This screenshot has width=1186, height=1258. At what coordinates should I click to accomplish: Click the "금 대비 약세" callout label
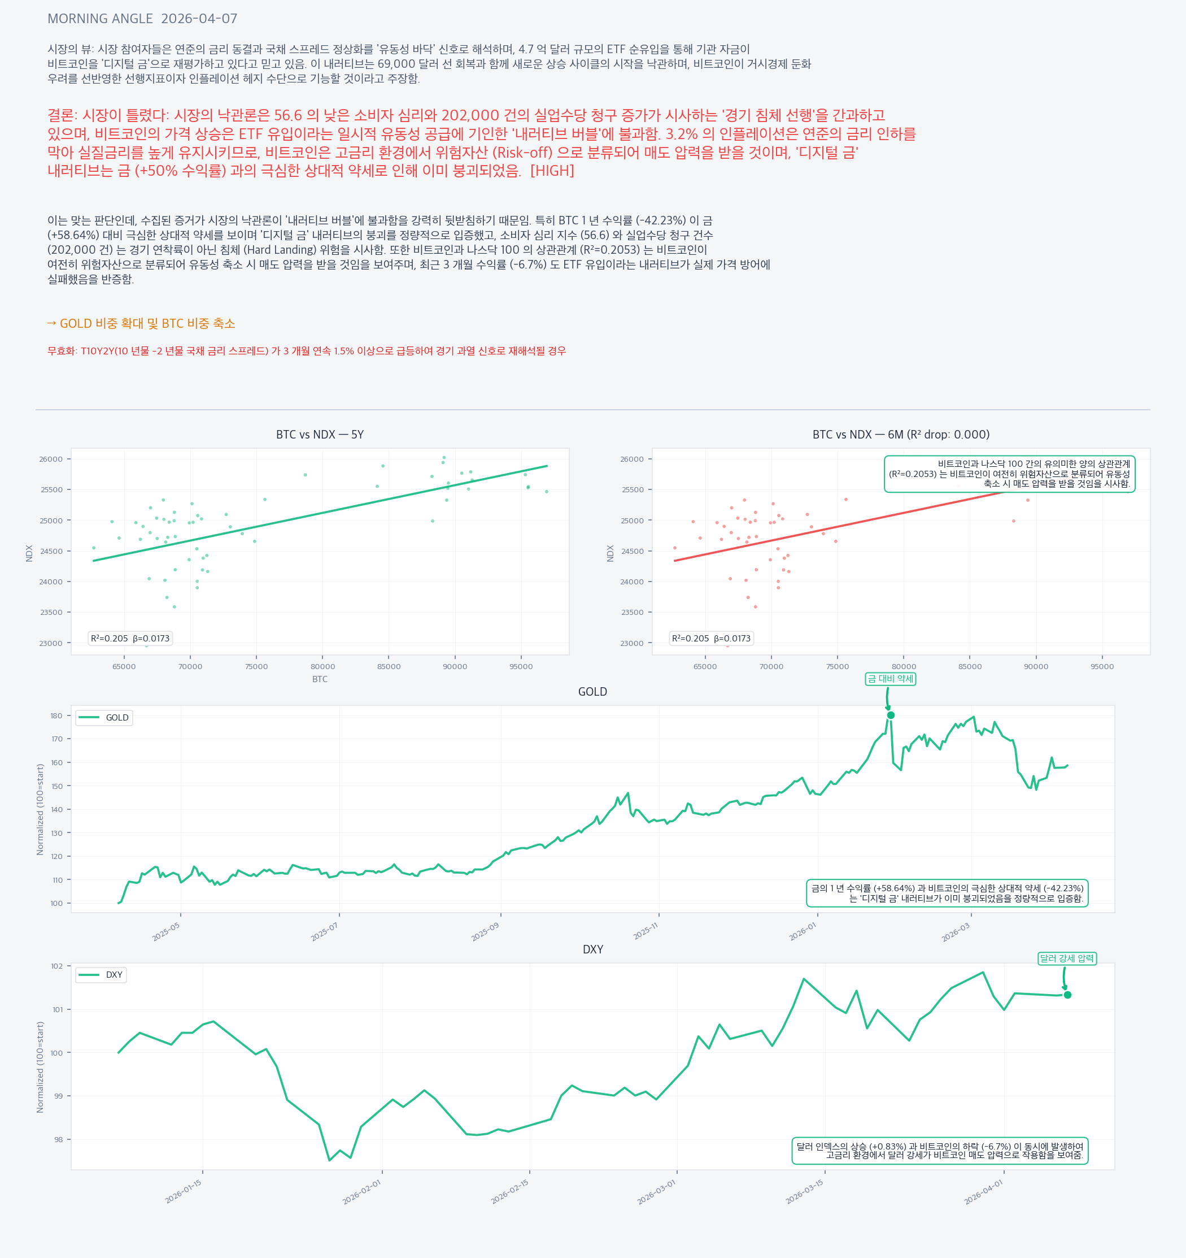point(890,679)
